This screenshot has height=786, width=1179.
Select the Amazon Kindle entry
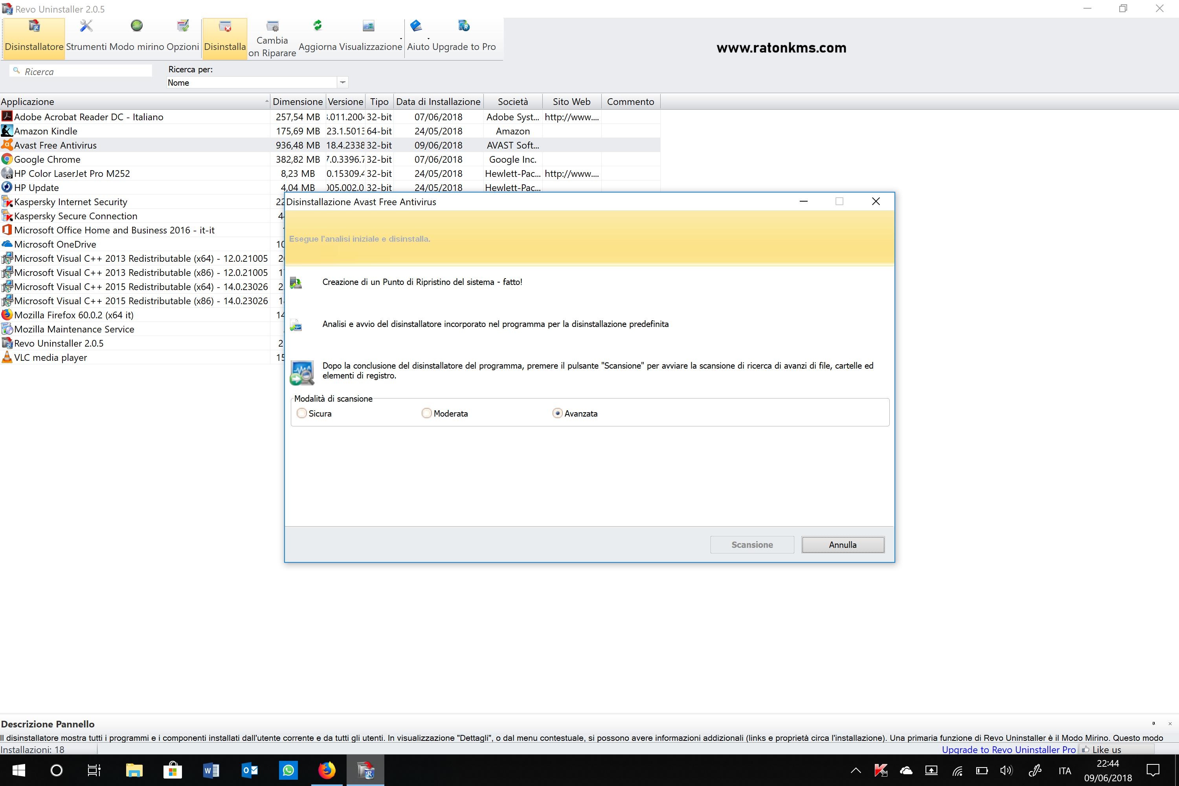(x=330, y=131)
